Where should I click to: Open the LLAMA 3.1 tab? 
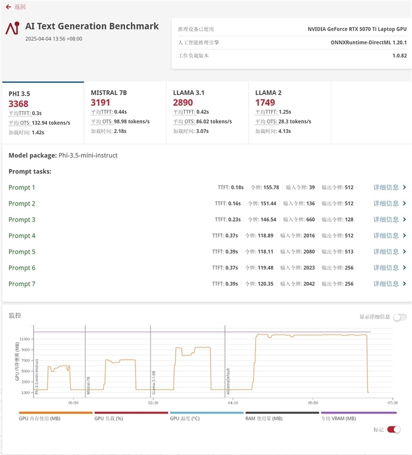[208, 112]
